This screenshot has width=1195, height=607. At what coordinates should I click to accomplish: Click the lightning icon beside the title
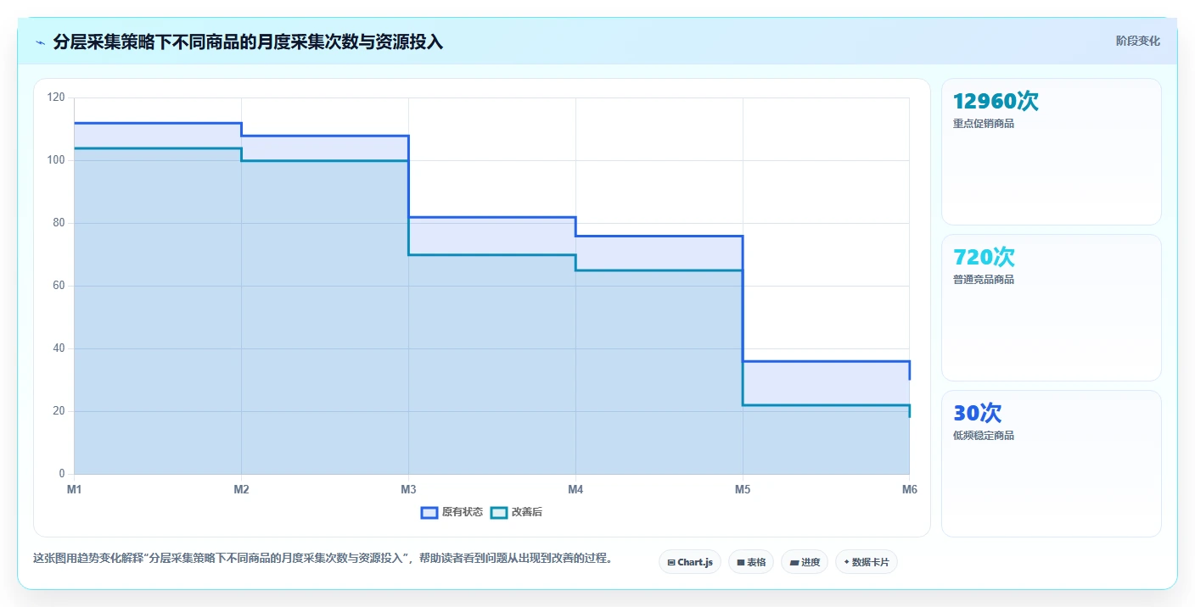click(x=40, y=42)
